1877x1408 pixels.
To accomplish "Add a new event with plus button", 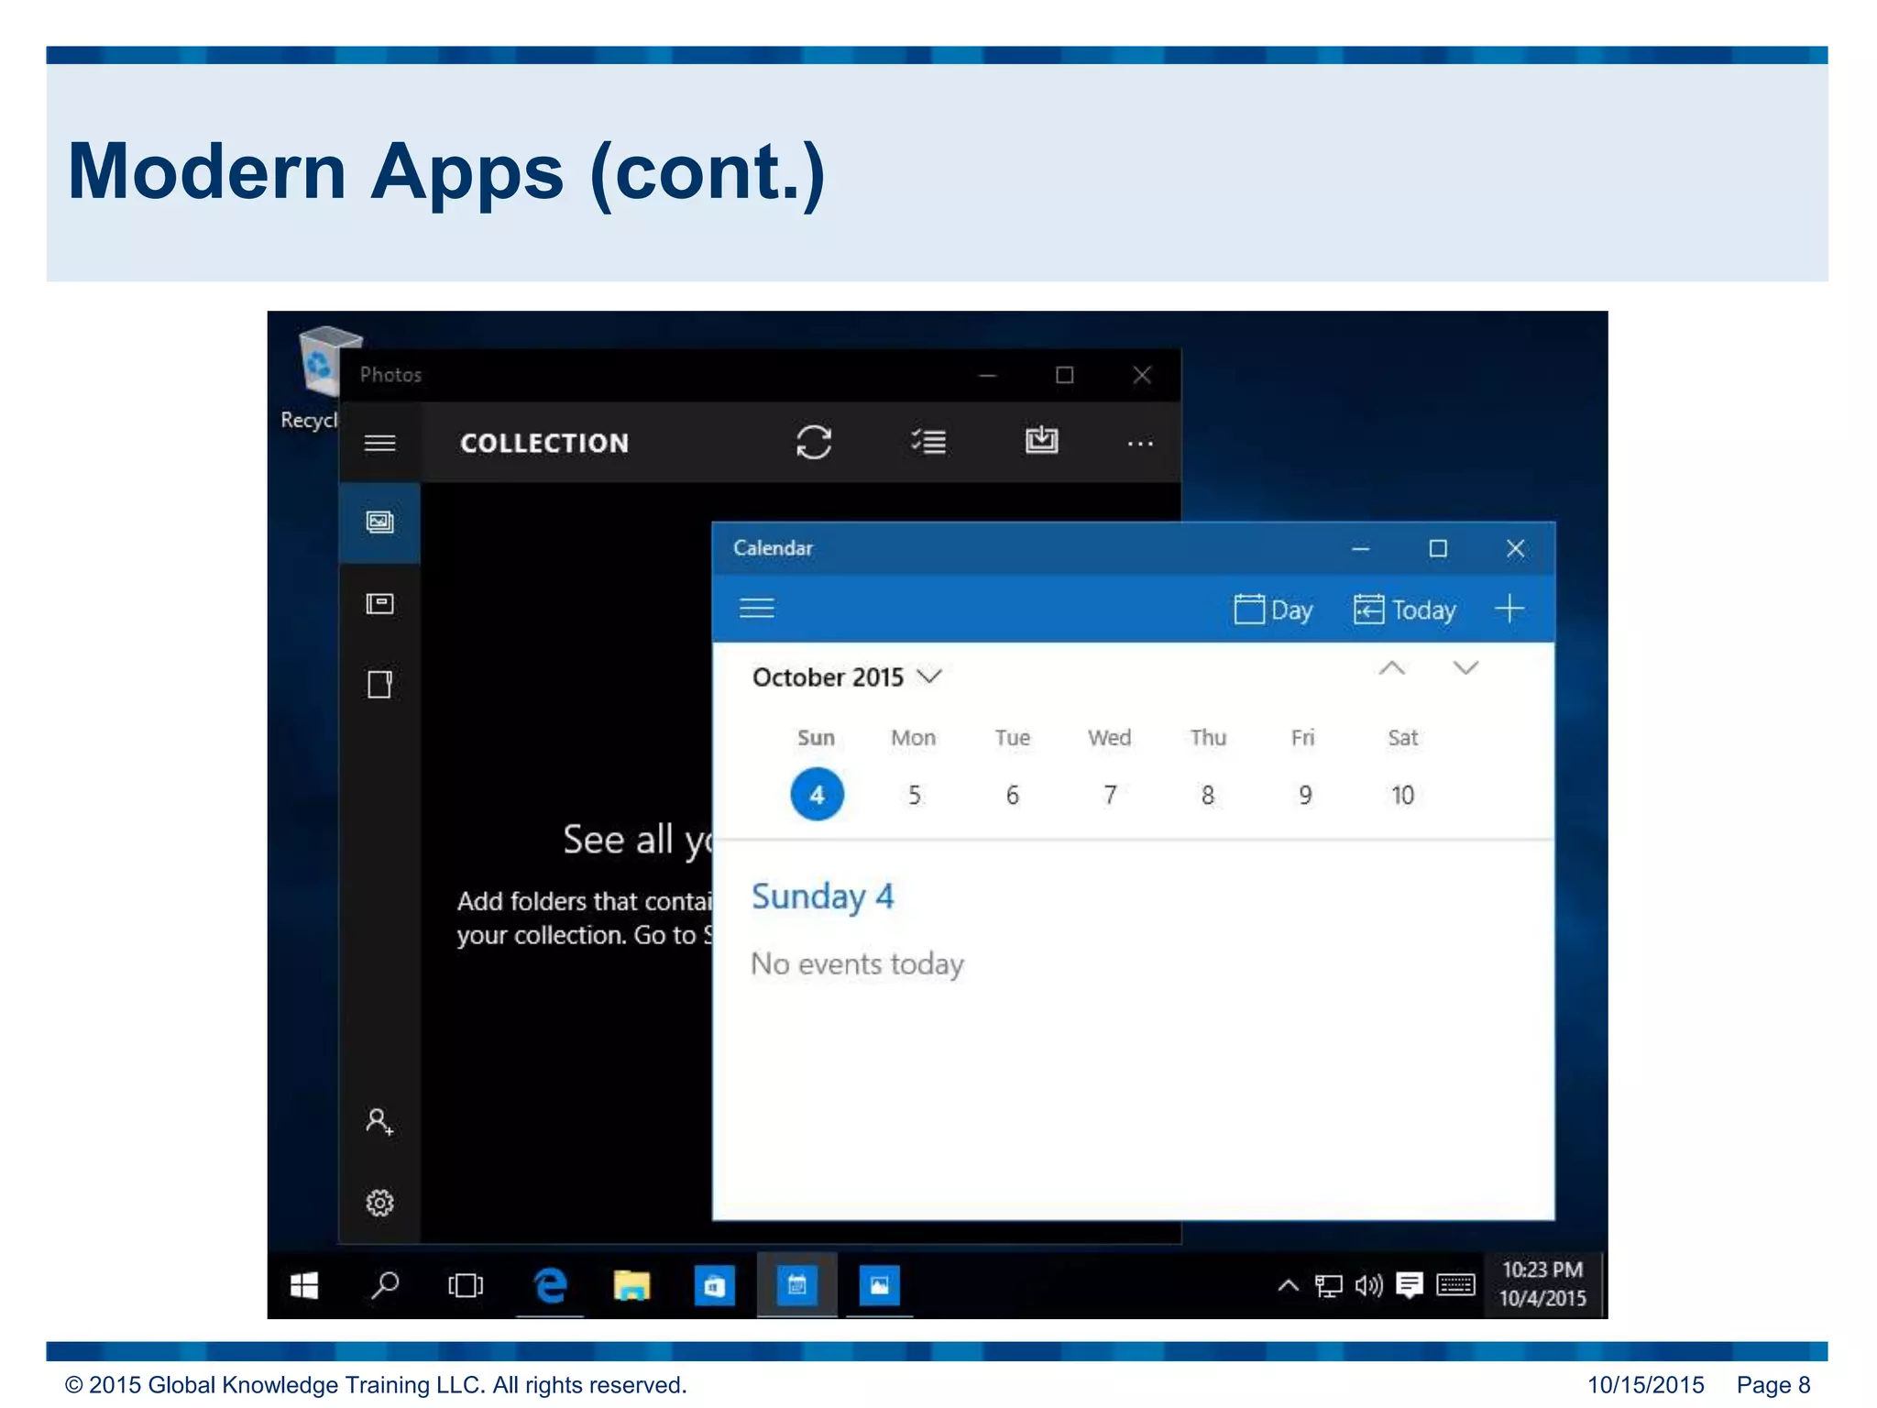I will pos(1509,609).
